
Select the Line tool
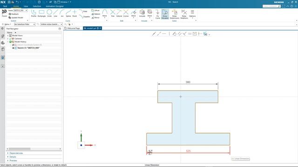point(55,13)
